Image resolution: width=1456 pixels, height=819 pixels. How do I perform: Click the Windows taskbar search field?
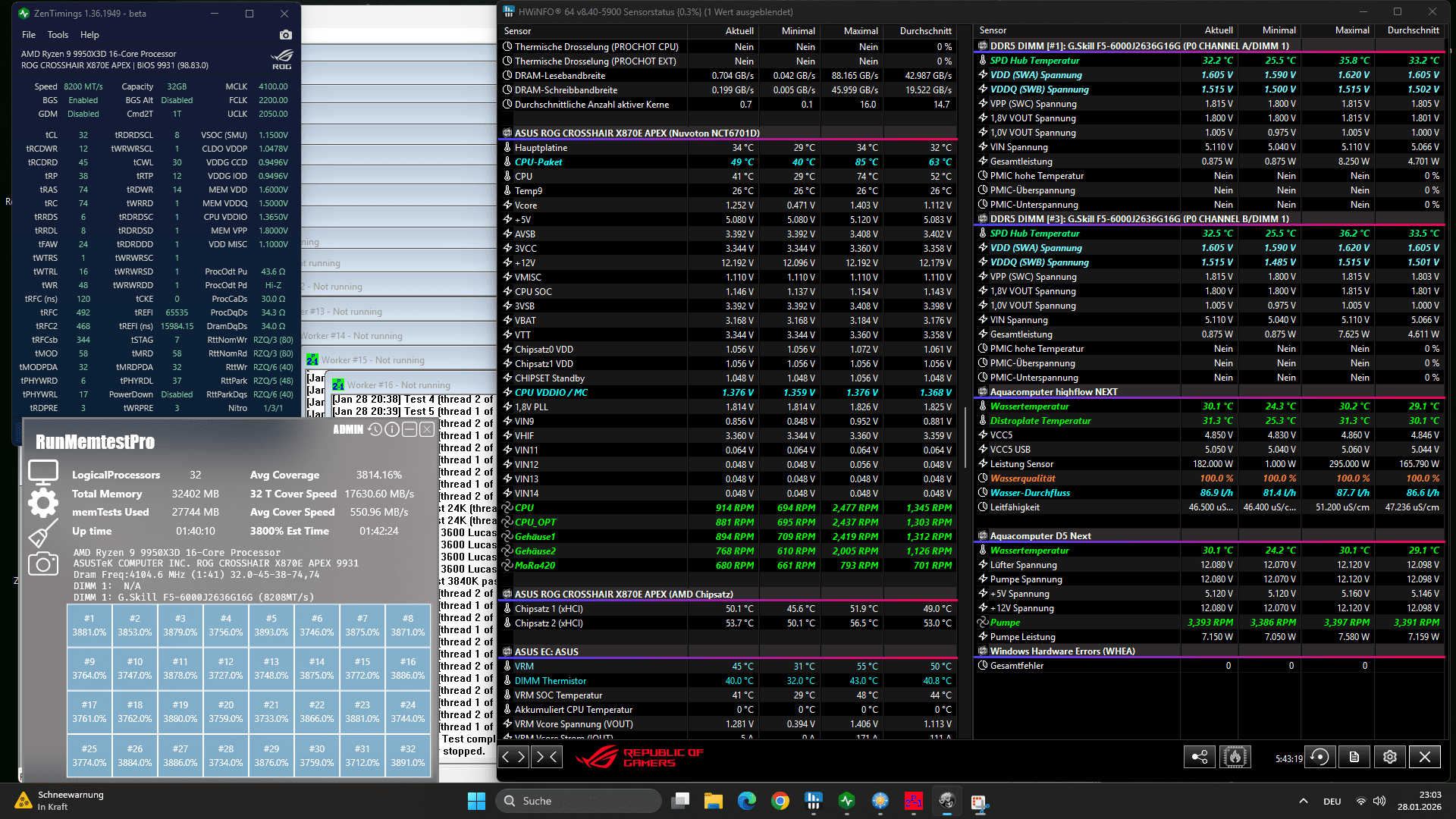(x=580, y=801)
